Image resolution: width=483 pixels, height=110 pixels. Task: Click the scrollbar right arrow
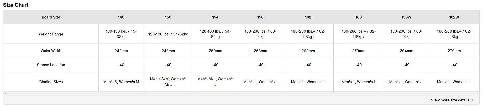(477, 94)
